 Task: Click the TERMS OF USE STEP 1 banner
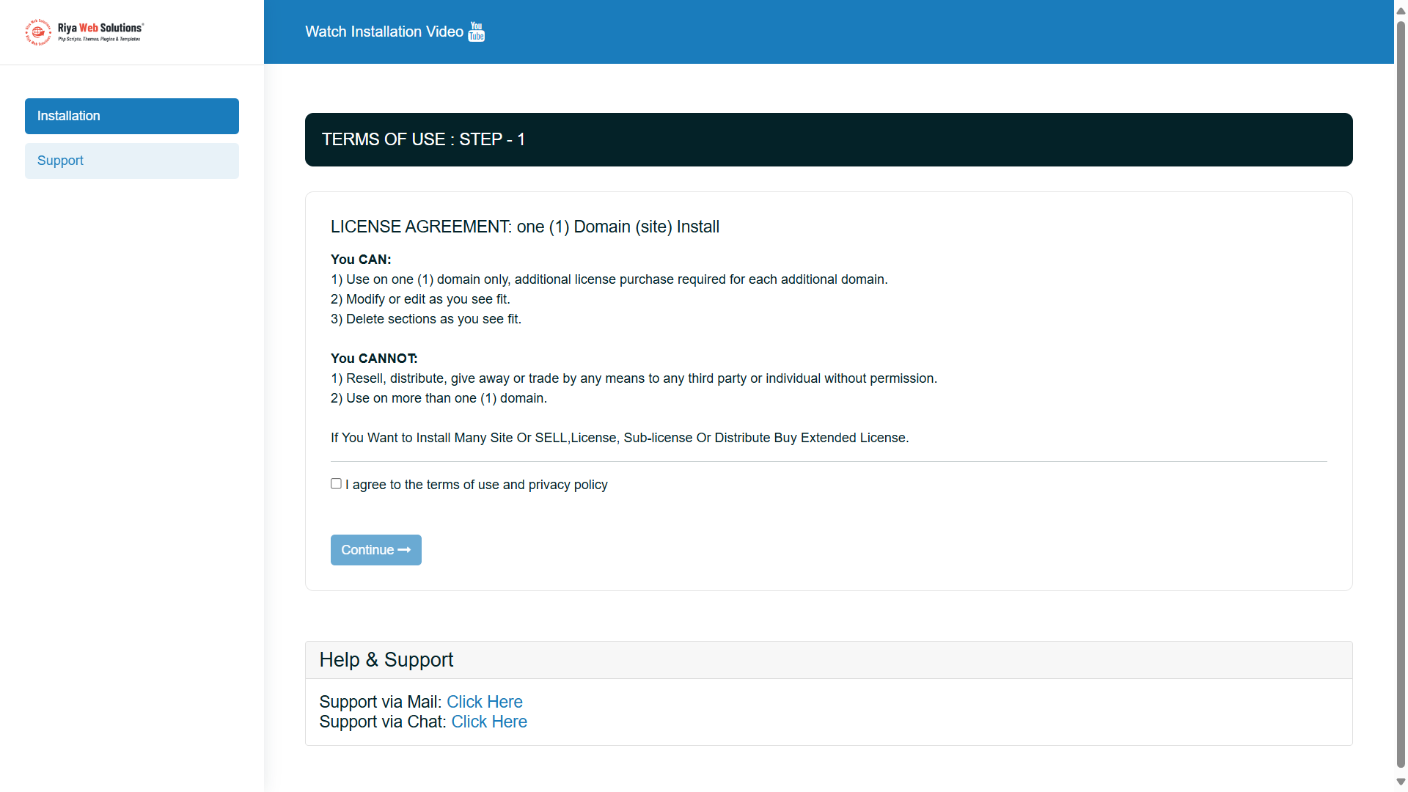click(x=829, y=139)
